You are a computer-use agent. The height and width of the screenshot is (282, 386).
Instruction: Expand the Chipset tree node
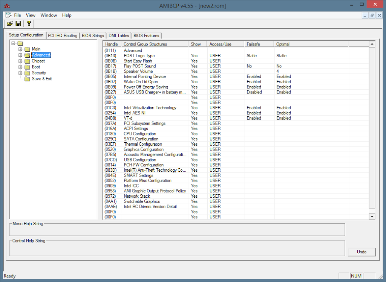coord(20,61)
